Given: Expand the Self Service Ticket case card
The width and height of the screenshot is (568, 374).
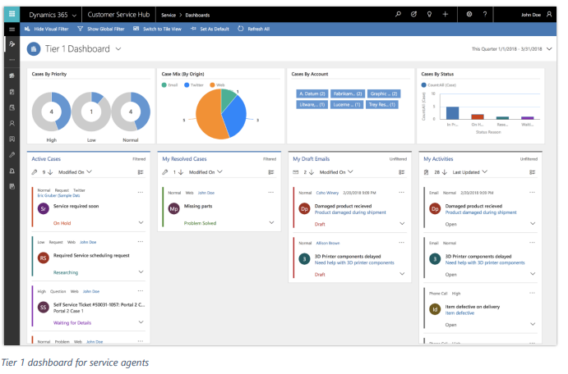Looking at the screenshot, I should pyautogui.click(x=141, y=322).
